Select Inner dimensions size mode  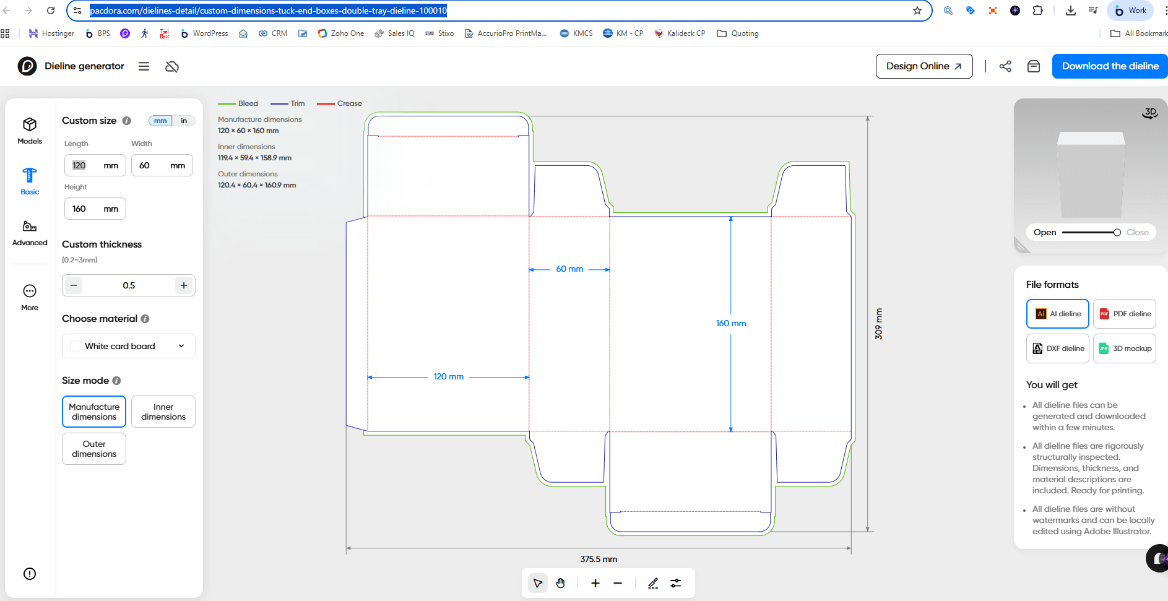(x=163, y=412)
